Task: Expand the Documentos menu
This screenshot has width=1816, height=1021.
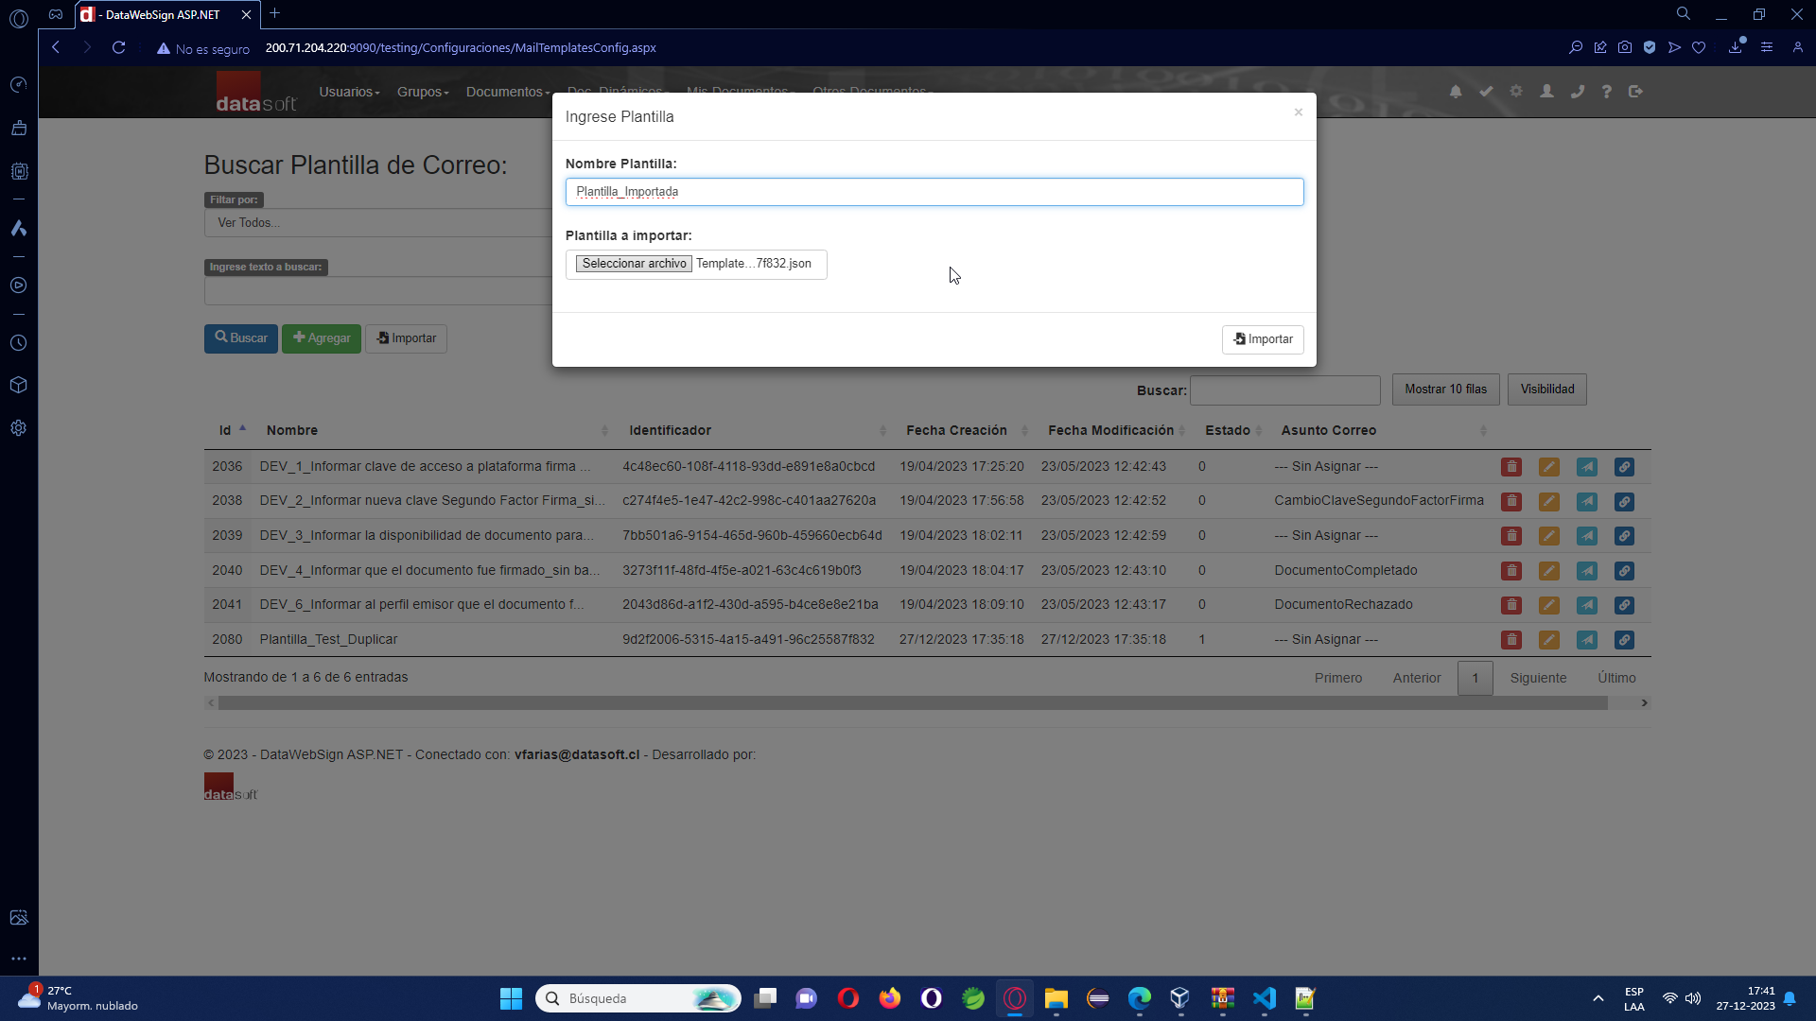Action: click(x=508, y=92)
